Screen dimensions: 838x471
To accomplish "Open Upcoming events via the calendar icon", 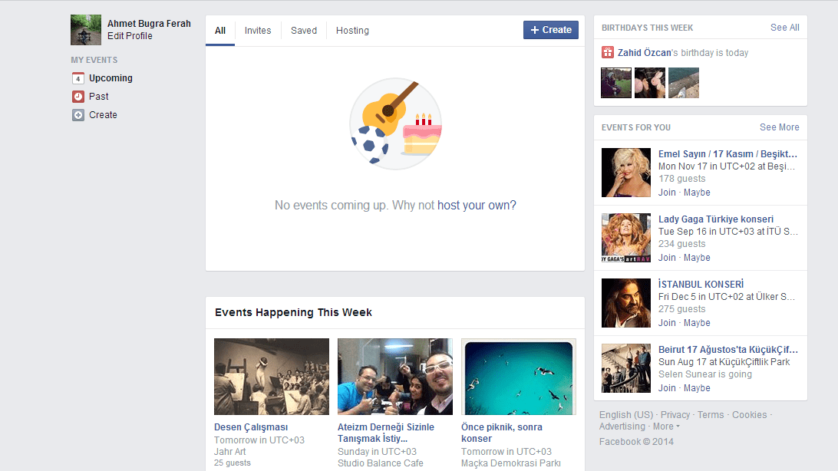I will coord(78,77).
